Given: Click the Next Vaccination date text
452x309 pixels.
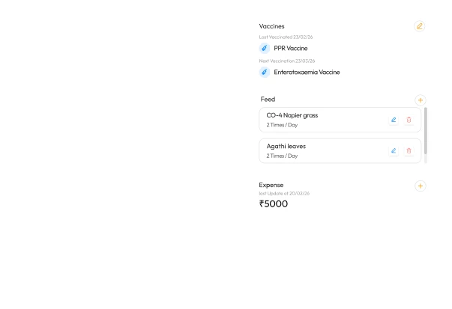Looking at the screenshot, I should coord(287,61).
